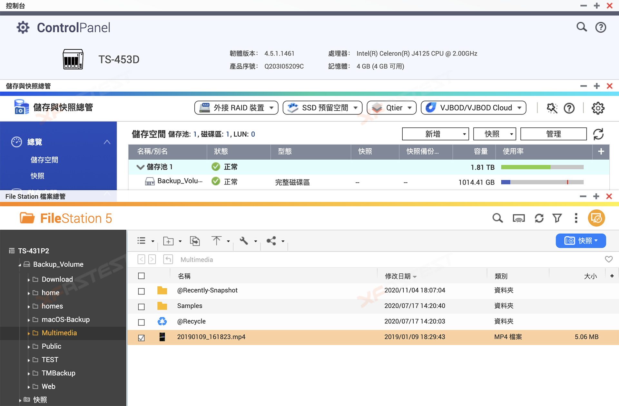Click the Backup_Volu... usage bar
This screenshot has height=406, width=619.
click(x=542, y=182)
